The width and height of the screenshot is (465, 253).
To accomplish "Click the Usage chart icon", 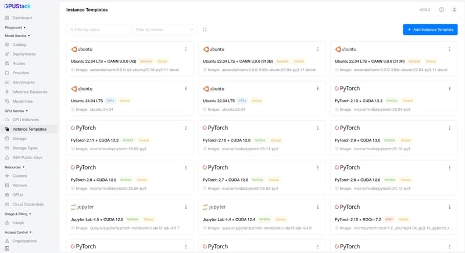I will coord(7,222).
